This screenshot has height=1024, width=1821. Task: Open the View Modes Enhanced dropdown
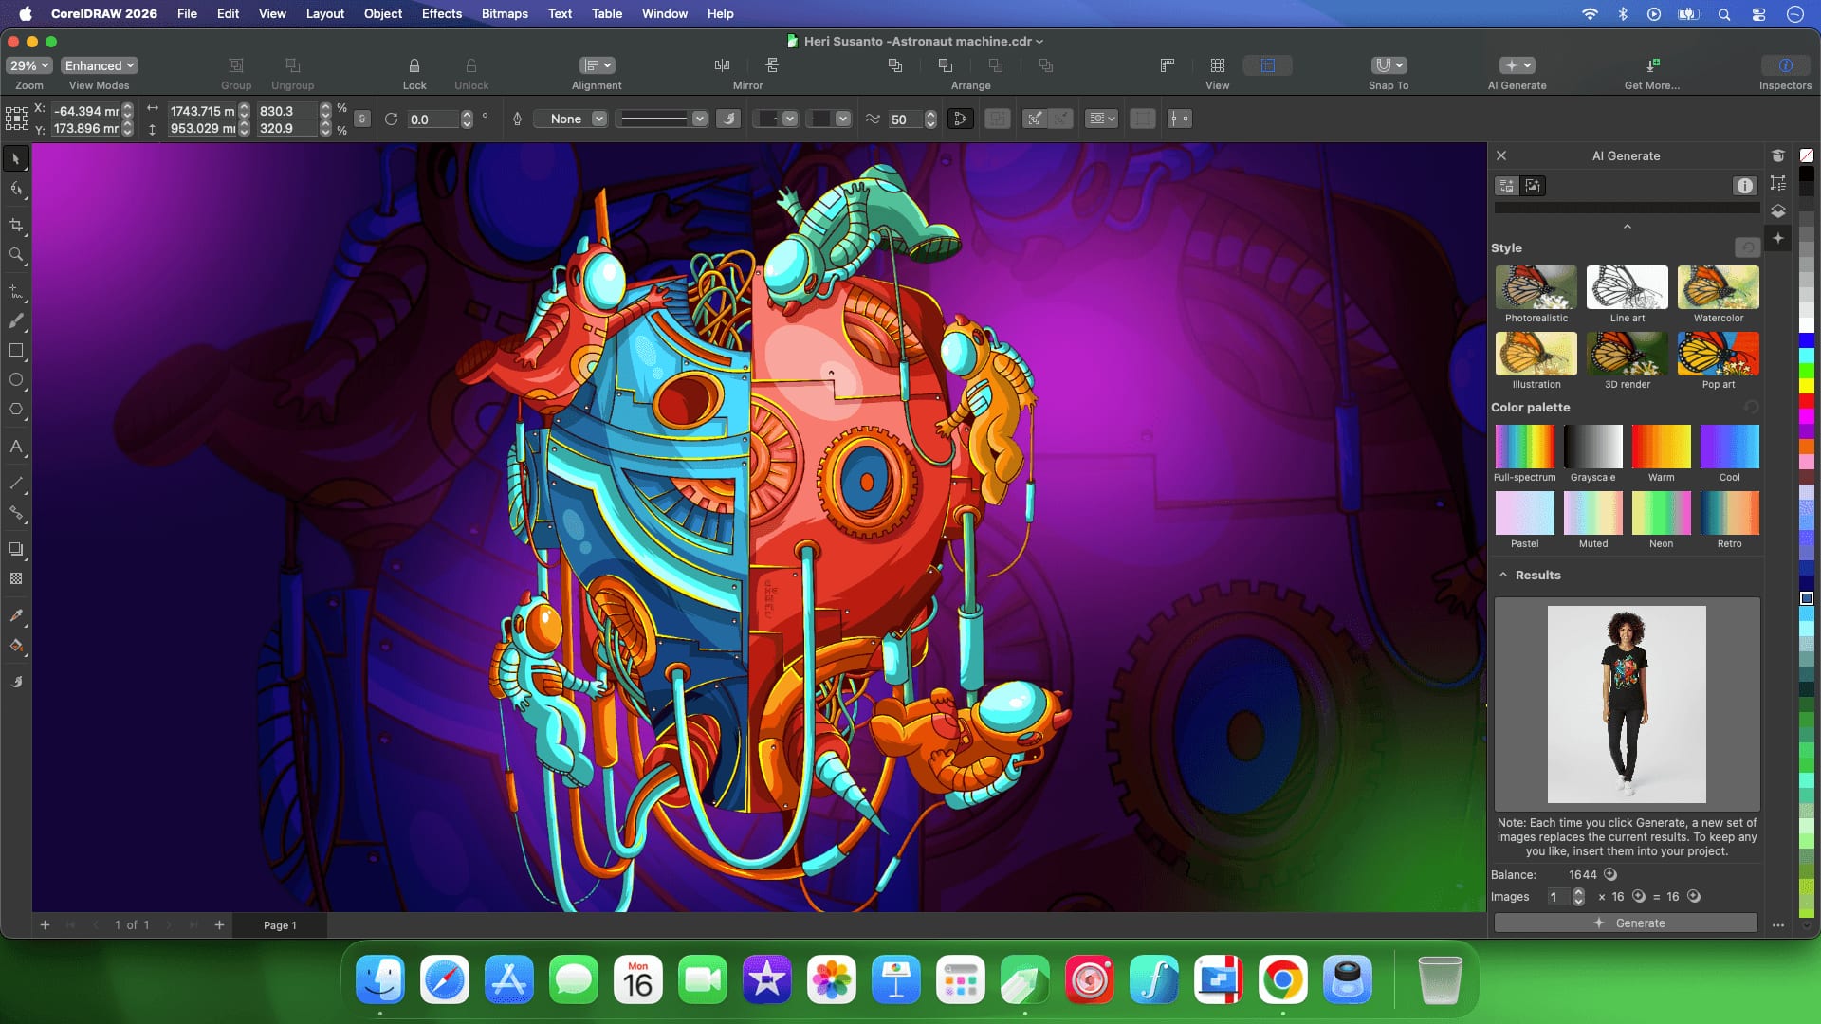click(99, 64)
